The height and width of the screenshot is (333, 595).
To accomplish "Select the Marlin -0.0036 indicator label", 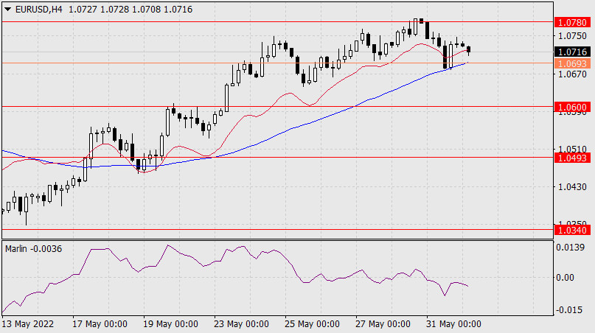I will [33, 249].
